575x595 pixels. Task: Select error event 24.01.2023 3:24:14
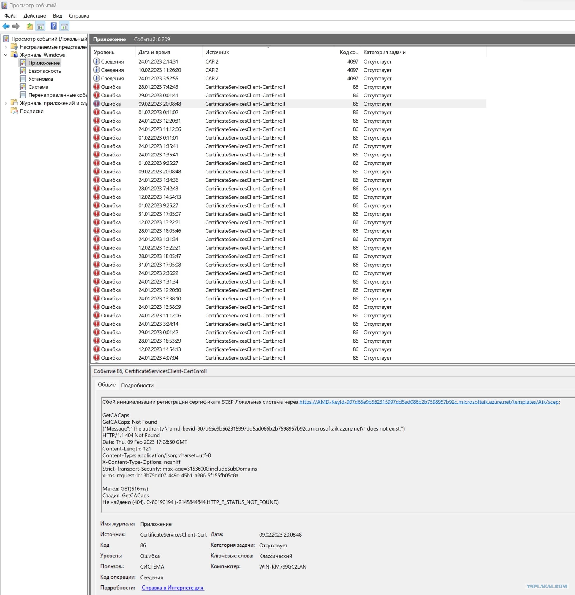pyautogui.click(x=289, y=324)
